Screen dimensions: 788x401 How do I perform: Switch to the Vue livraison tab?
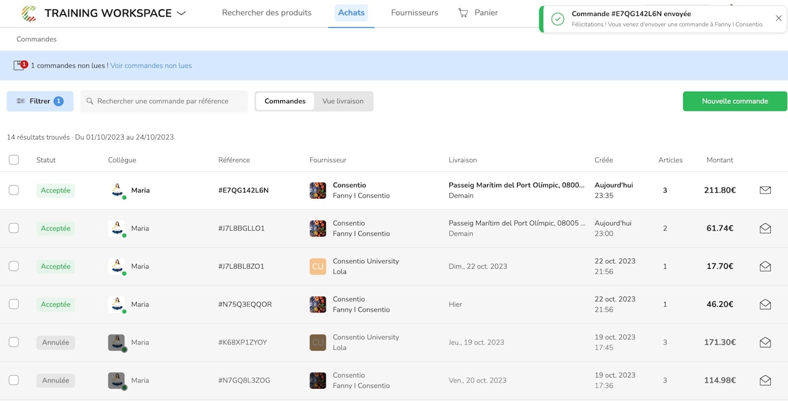click(x=343, y=101)
